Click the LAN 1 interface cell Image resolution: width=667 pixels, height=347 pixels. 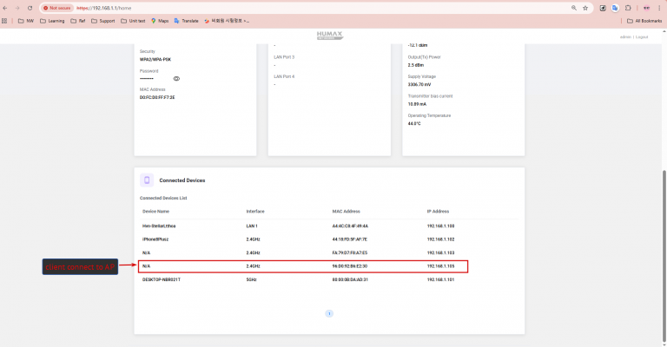[252, 226]
